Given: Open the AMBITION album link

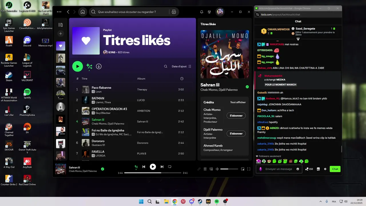Looking at the screenshot, I should tap(144, 111).
